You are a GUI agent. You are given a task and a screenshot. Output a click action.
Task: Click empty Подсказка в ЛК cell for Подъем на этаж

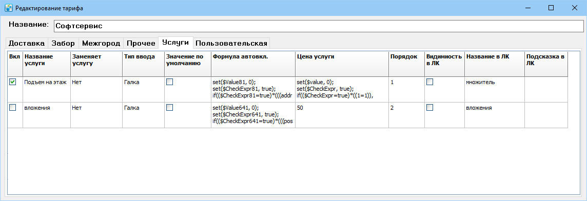point(546,89)
